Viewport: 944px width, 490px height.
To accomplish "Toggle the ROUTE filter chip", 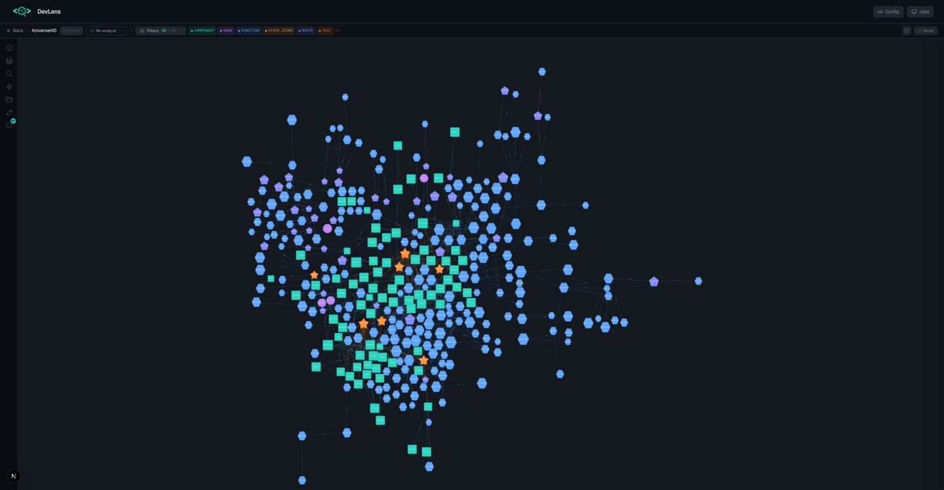I will tap(305, 31).
